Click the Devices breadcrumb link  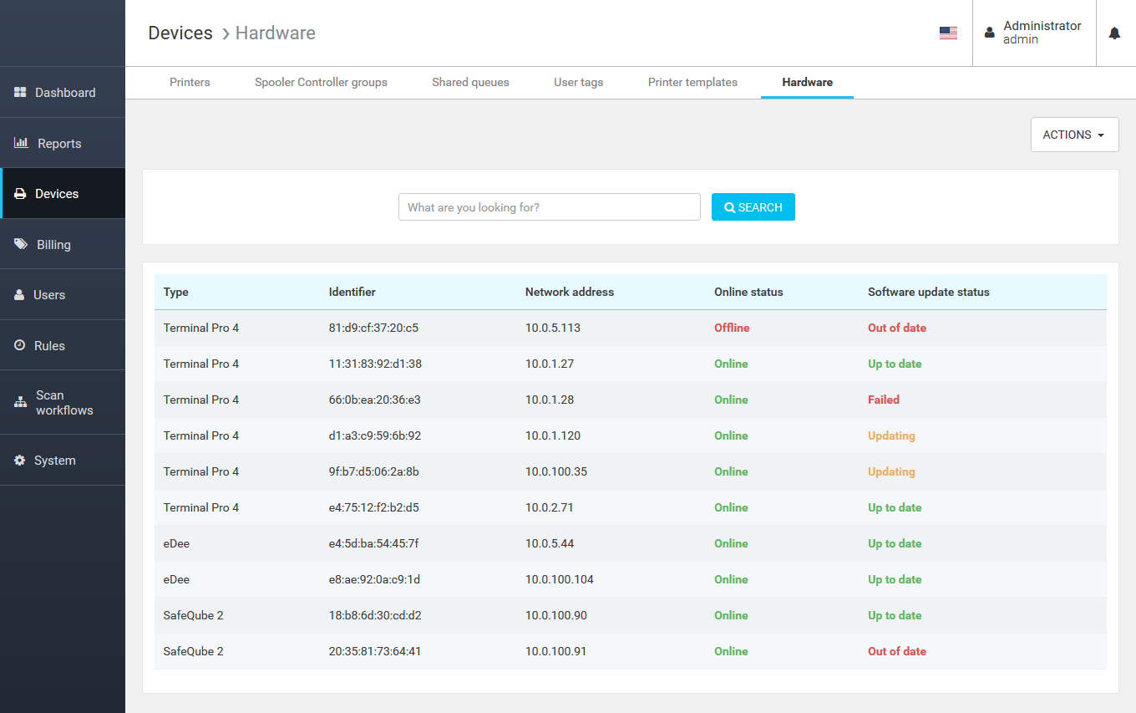pos(180,33)
